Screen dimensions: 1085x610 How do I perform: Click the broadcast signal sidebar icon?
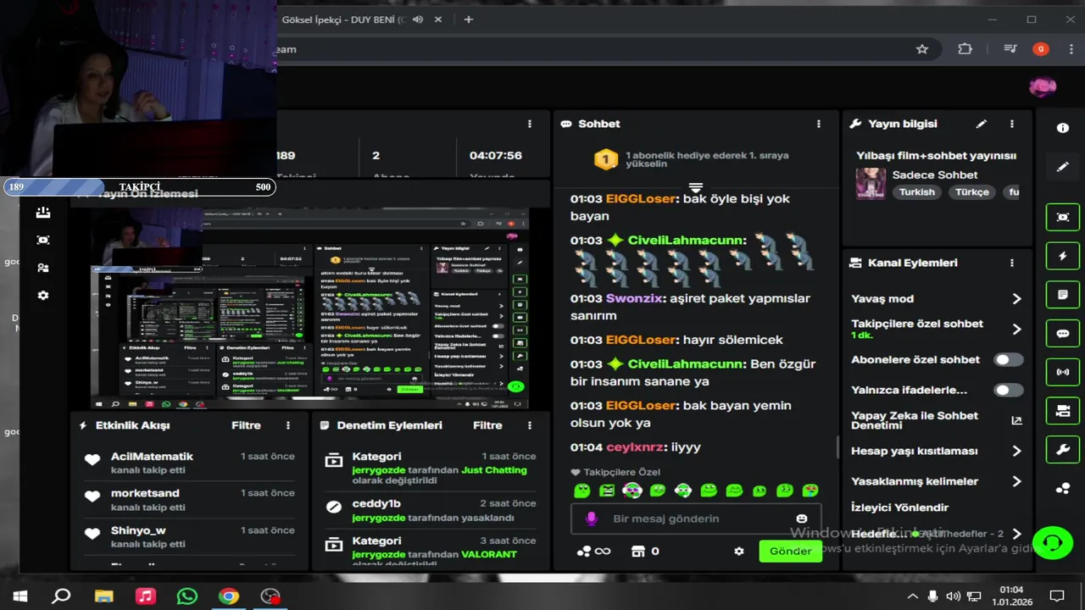(1062, 372)
